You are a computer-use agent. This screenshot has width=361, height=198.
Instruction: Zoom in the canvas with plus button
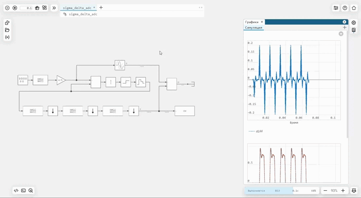(x=343, y=191)
